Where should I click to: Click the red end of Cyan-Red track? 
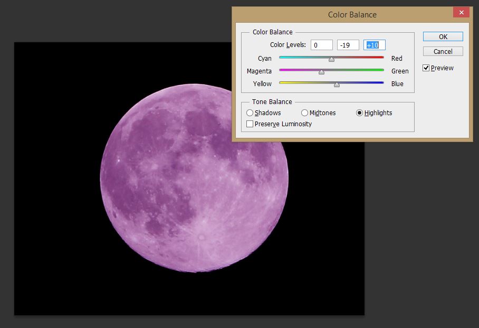[381, 57]
